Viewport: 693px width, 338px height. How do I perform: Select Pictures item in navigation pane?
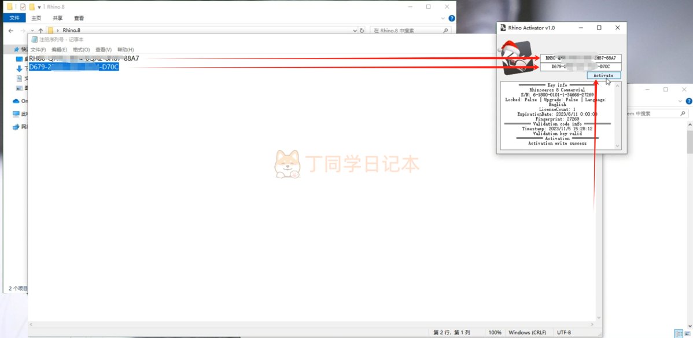point(21,88)
